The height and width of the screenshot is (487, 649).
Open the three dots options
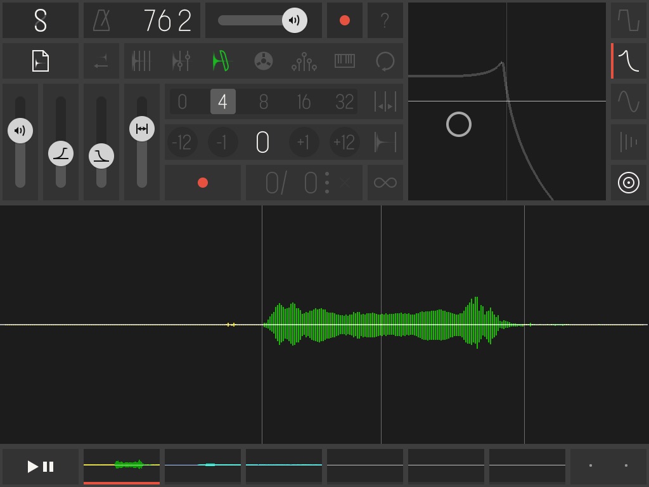click(x=327, y=183)
